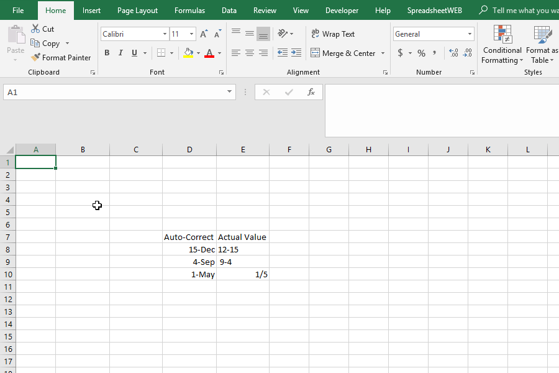Apply Accounting Number Format
Viewport: 559px width, 373px height.
point(401,53)
